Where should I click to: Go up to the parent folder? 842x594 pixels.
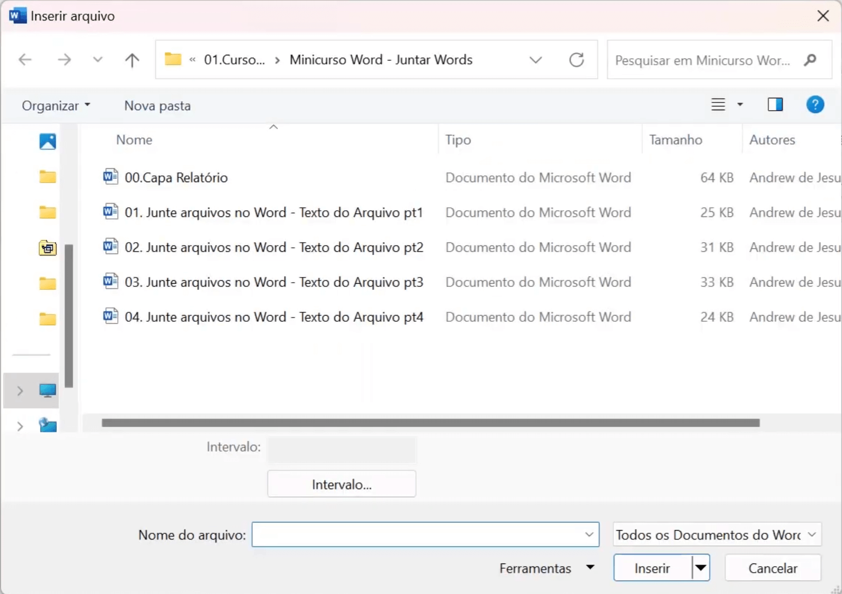tap(132, 60)
